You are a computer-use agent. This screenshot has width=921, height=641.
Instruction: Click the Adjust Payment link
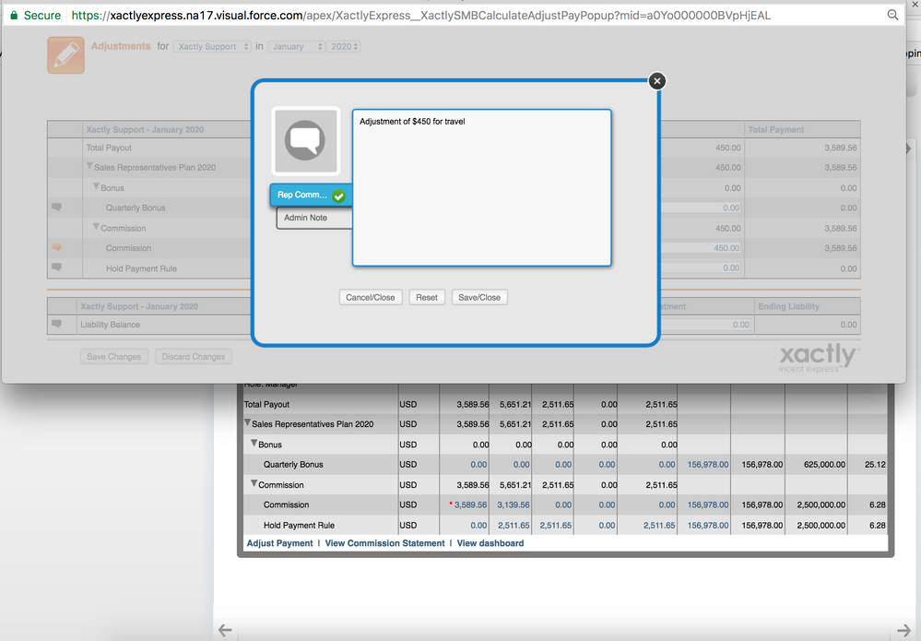click(x=279, y=543)
